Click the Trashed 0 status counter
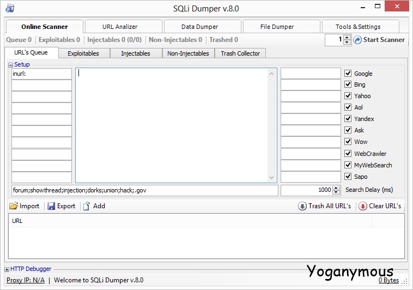Image resolution: width=413 pixels, height=290 pixels. (223, 40)
